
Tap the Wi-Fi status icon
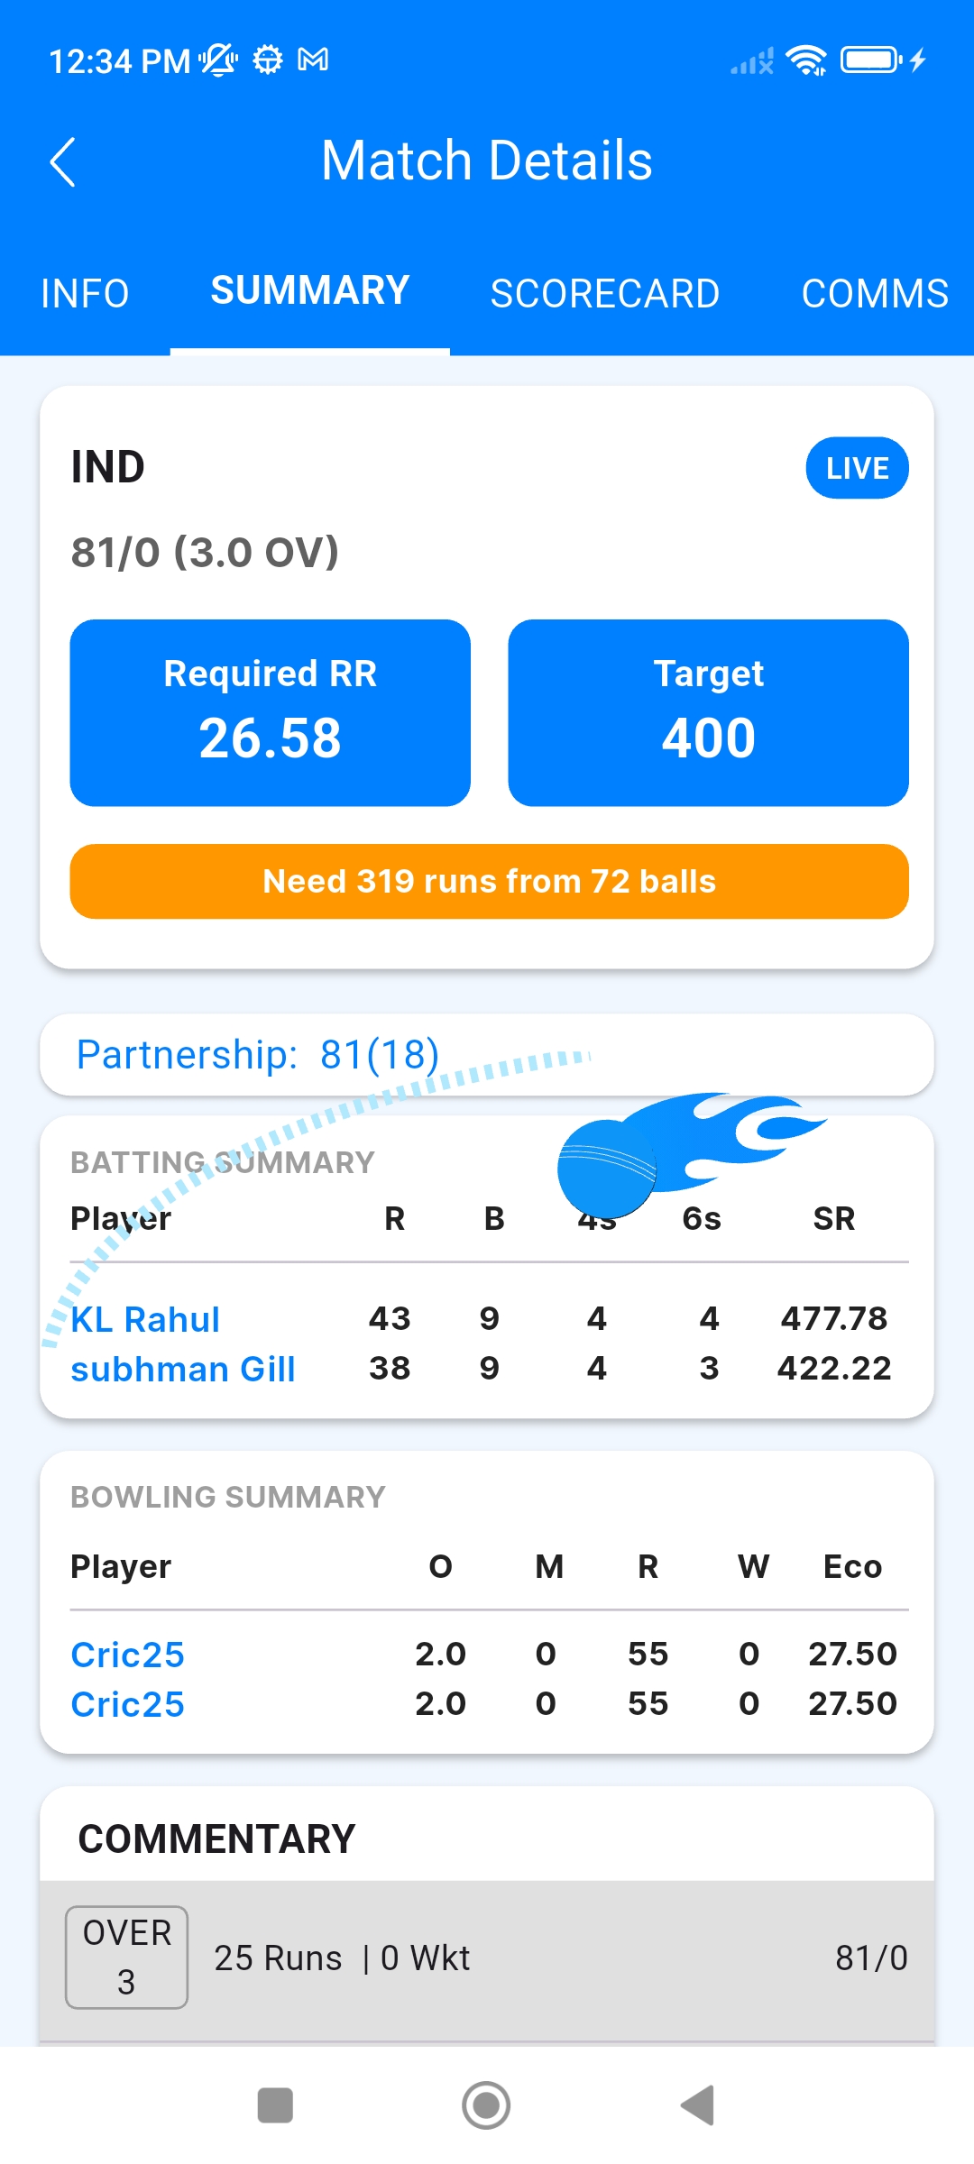click(x=805, y=60)
